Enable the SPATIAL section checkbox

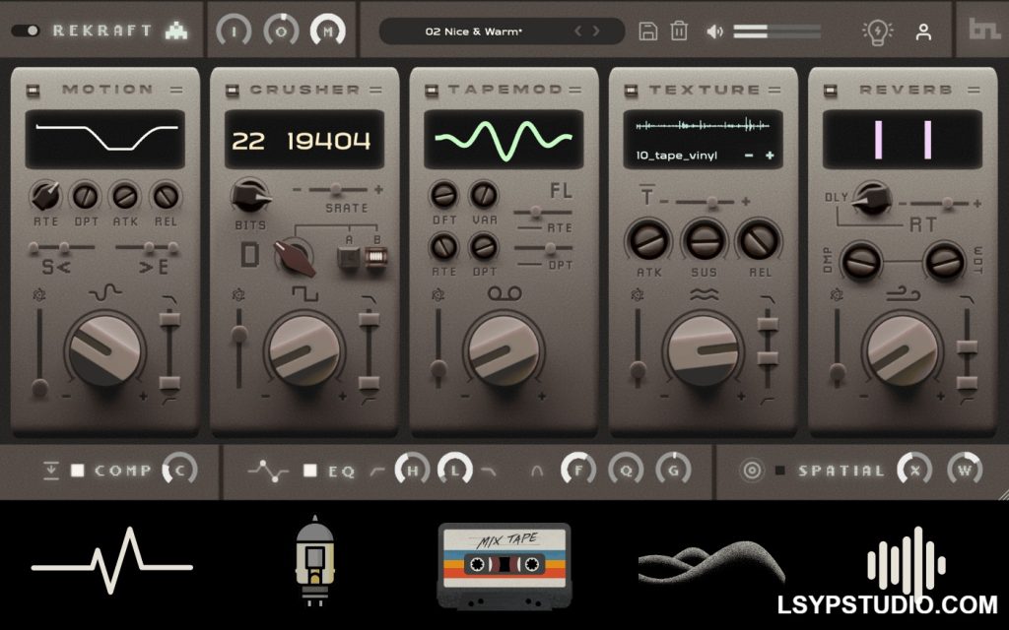pyautogui.click(x=780, y=471)
